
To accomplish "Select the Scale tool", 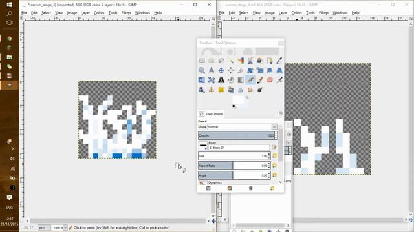I will 260,70.
